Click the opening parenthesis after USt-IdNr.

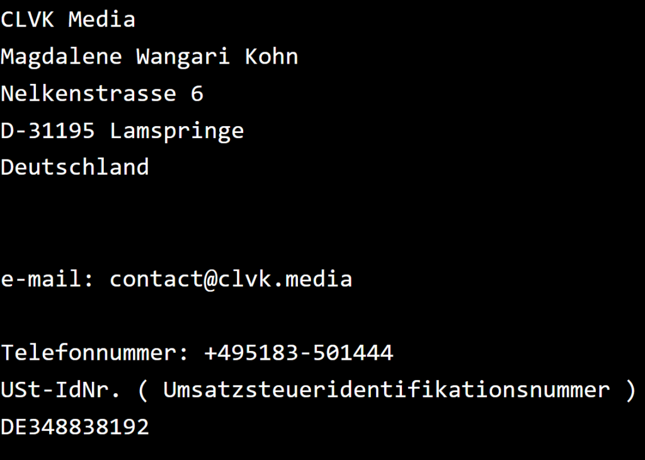pyautogui.click(x=143, y=390)
